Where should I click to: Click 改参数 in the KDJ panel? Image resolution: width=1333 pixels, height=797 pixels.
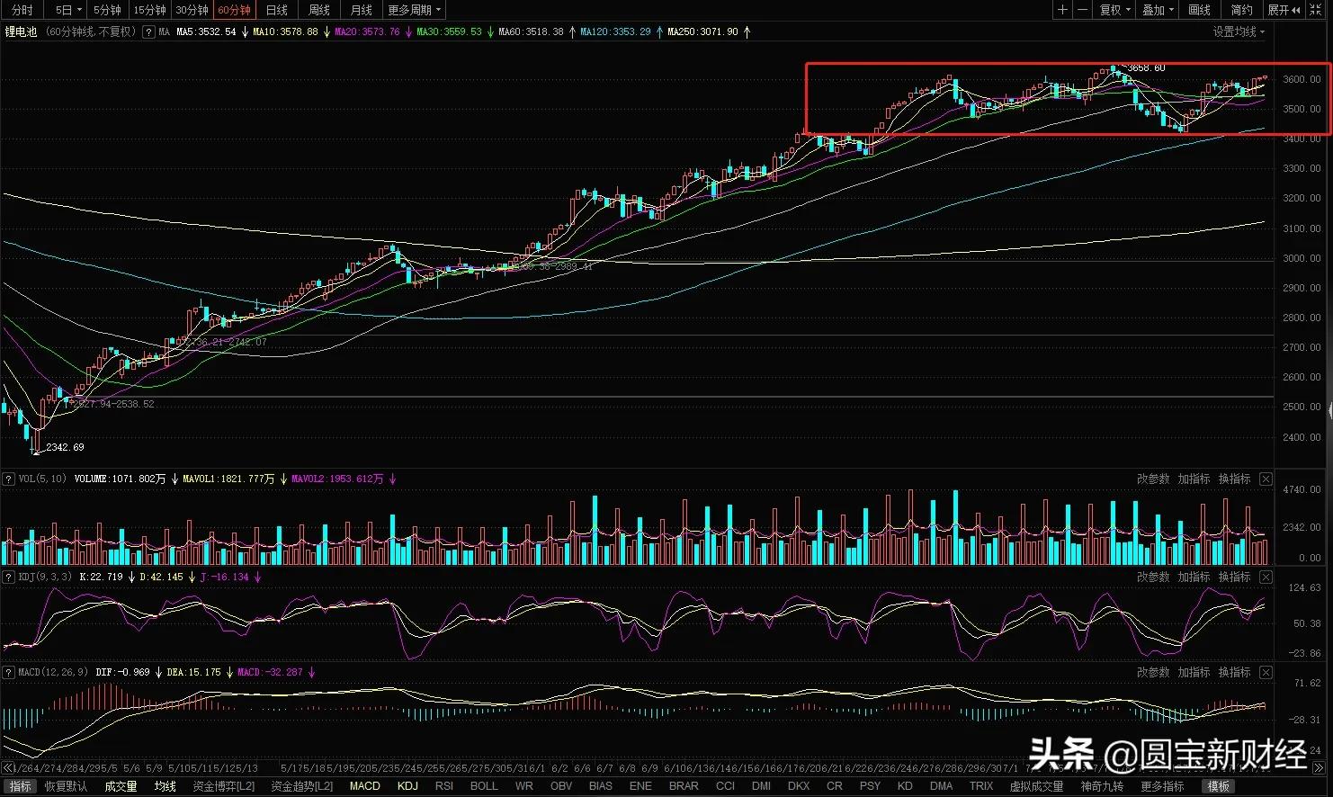click(x=1153, y=577)
